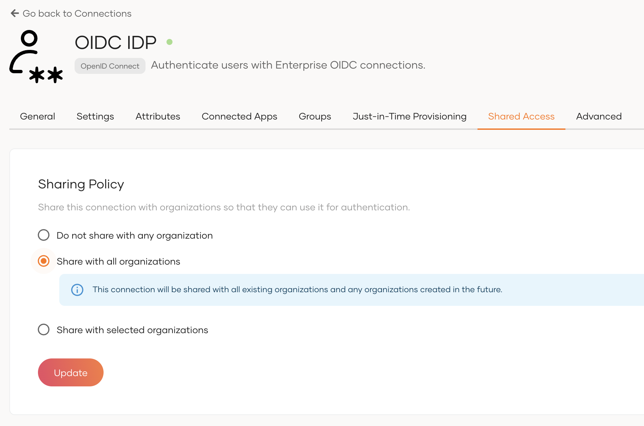Click the Share this connection description
Screen dimensions: 644x426
coord(224,207)
